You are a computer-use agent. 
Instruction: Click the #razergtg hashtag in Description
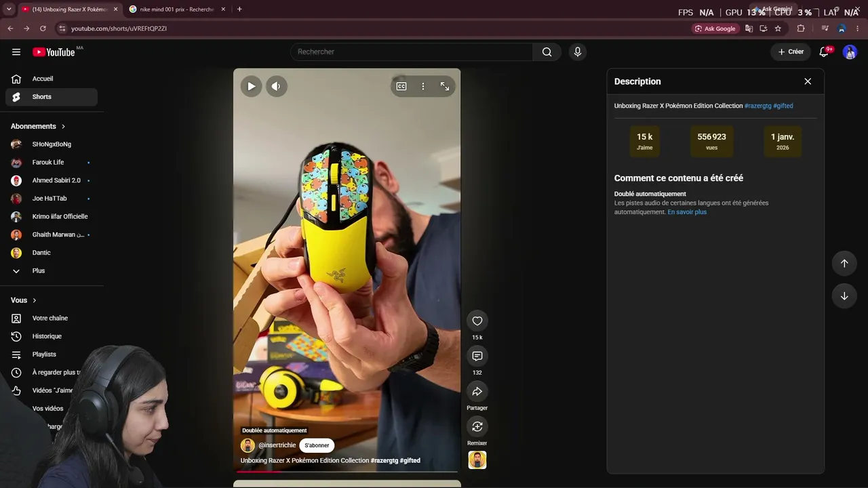[757, 106]
